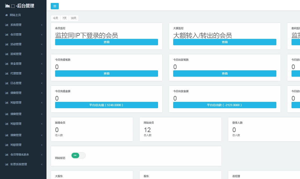Image resolution: width=300 pixels, height=179 pixels.
Task: Toggle the ON switch for website status
Action: coord(78,155)
